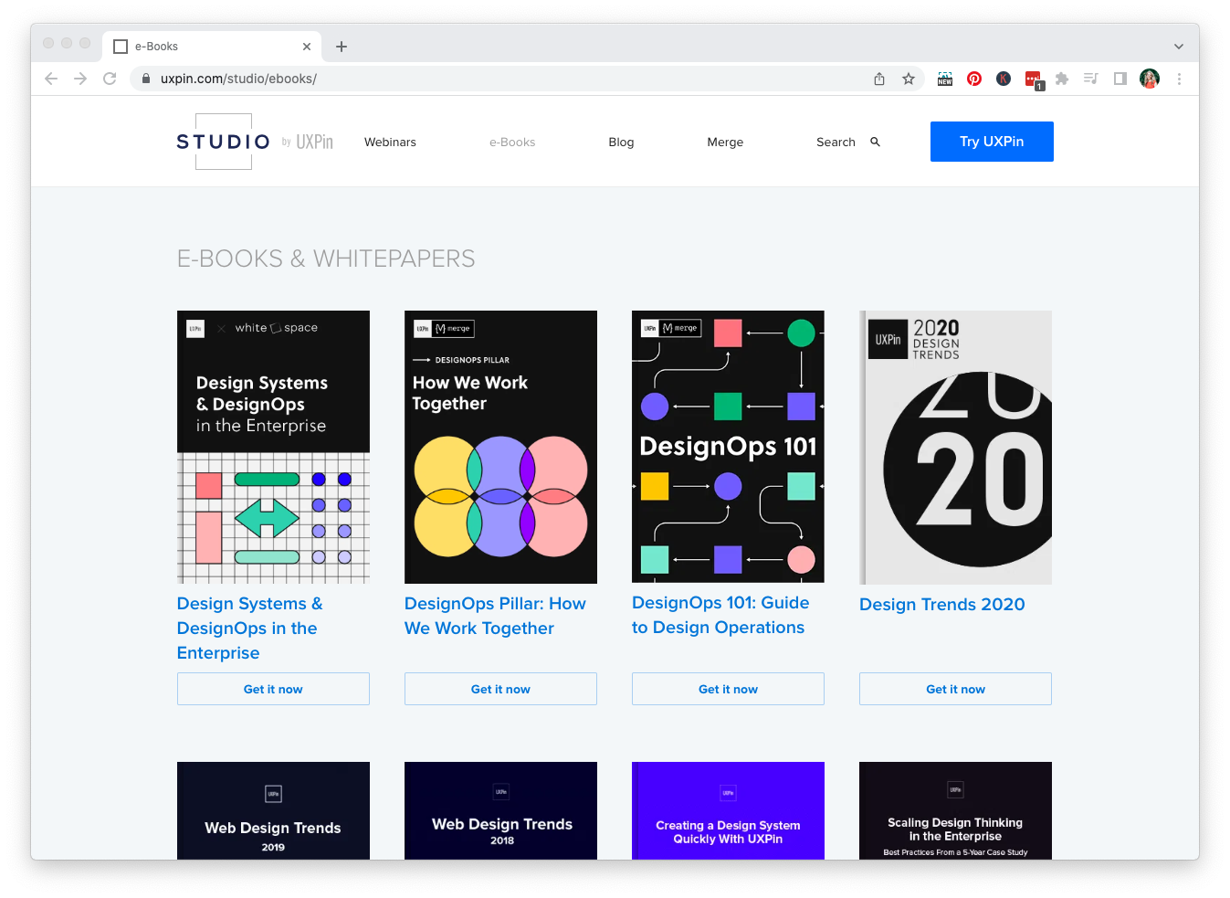Open 'Scaling Design Thinking in the Enterprise' cover
This screenshot has width=1230, height=898.
click(x=955, y=810)
